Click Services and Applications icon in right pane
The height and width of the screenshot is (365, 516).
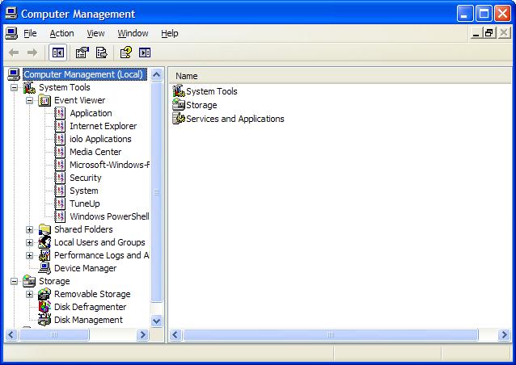tap(179, 119)
